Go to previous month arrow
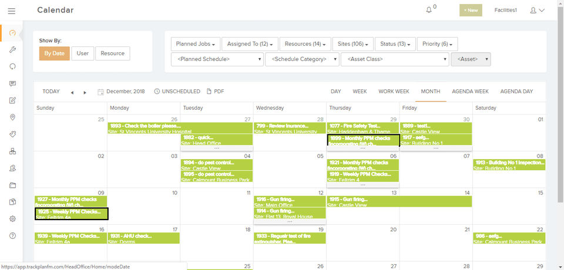The image size is (564, 270). point(72,92)
